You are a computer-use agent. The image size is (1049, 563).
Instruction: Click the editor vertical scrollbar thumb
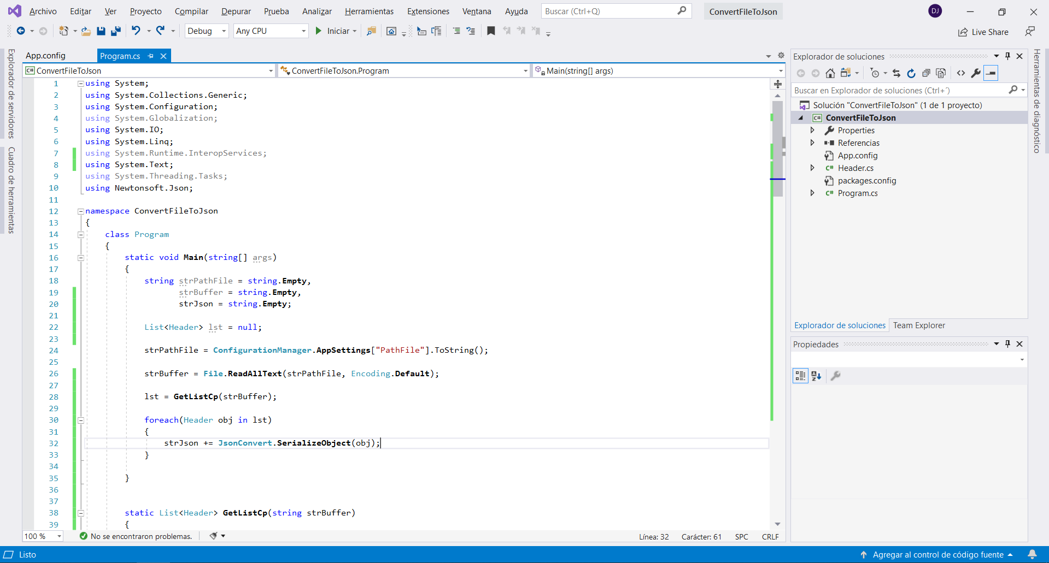[777, 147]
